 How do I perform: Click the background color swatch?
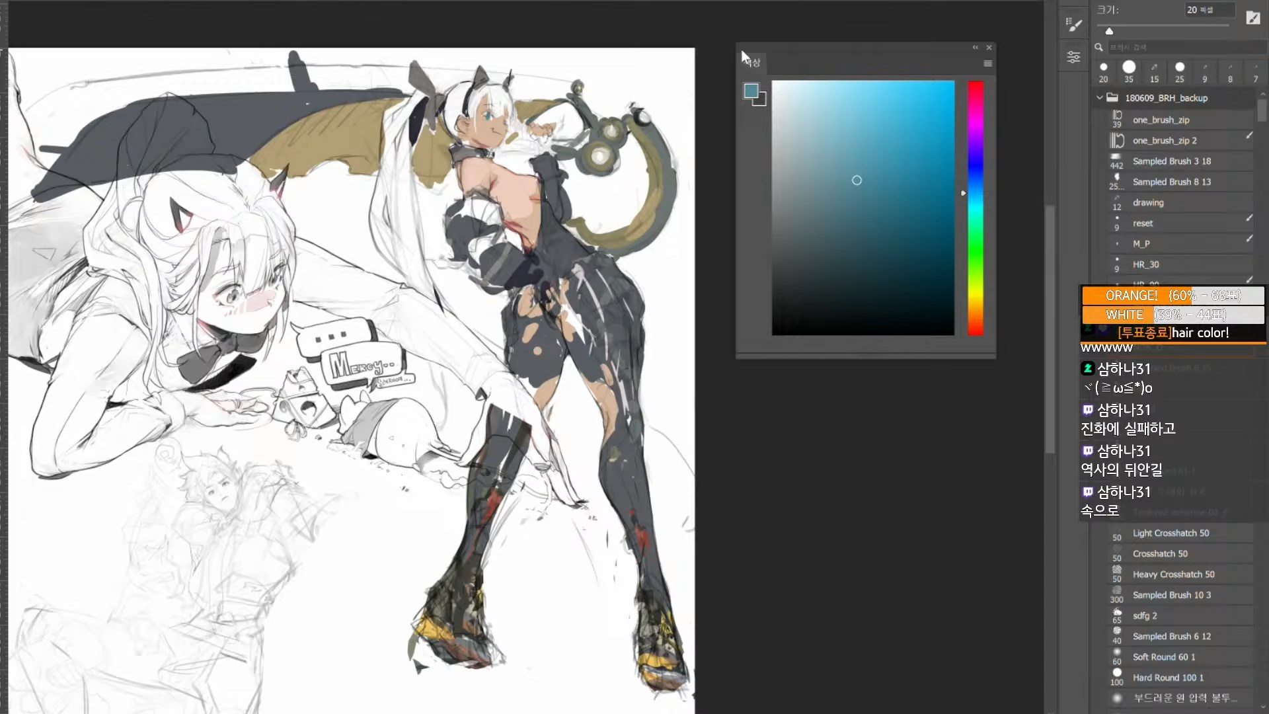(762, 102)
